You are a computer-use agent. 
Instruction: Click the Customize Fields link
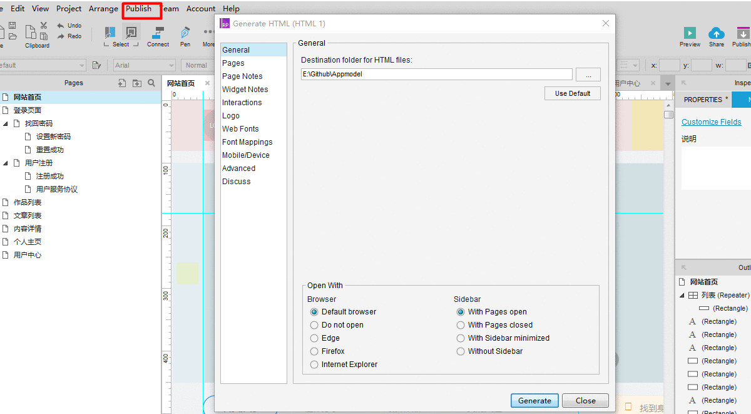[x=712, y=122]
